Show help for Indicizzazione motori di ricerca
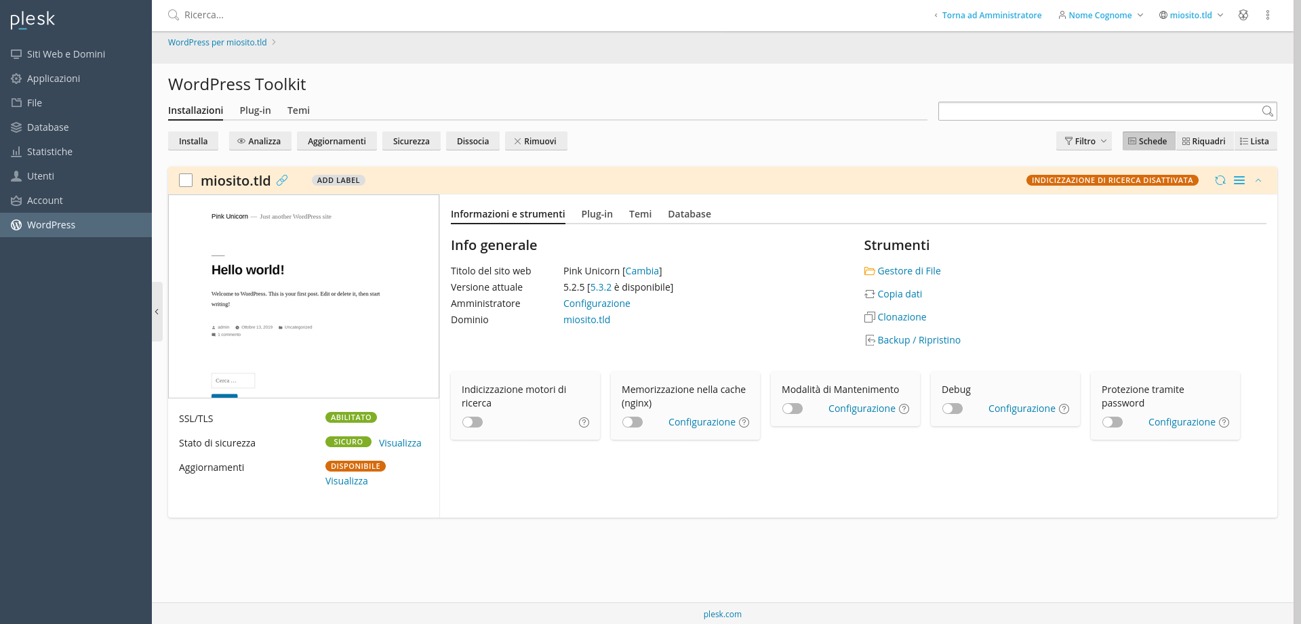 (x=584, y=423)
